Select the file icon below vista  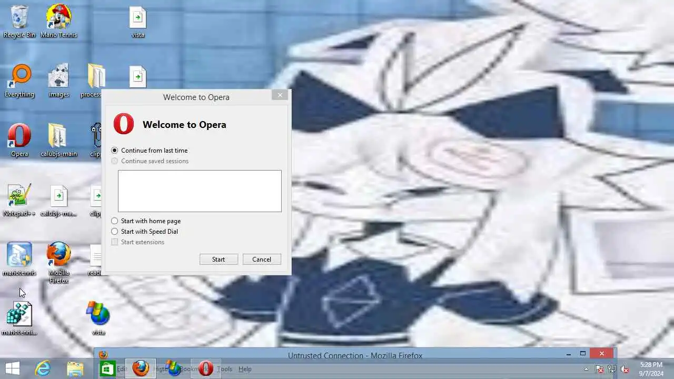click(138, 77)
